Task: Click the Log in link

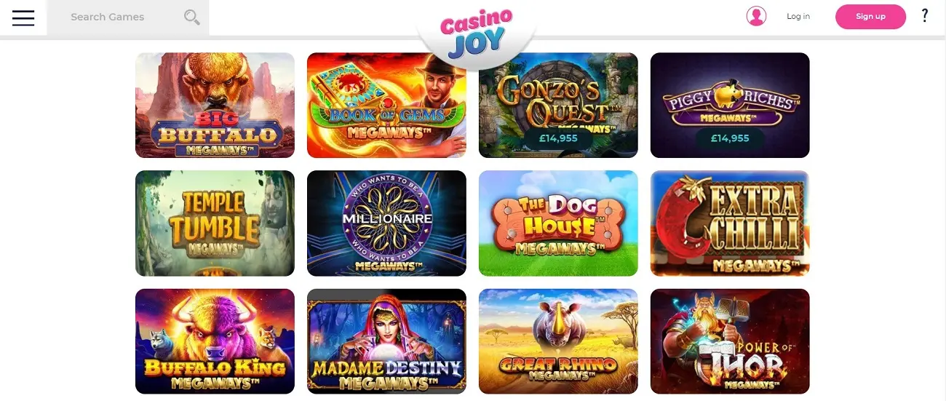Action: click(x=798, y=16)
